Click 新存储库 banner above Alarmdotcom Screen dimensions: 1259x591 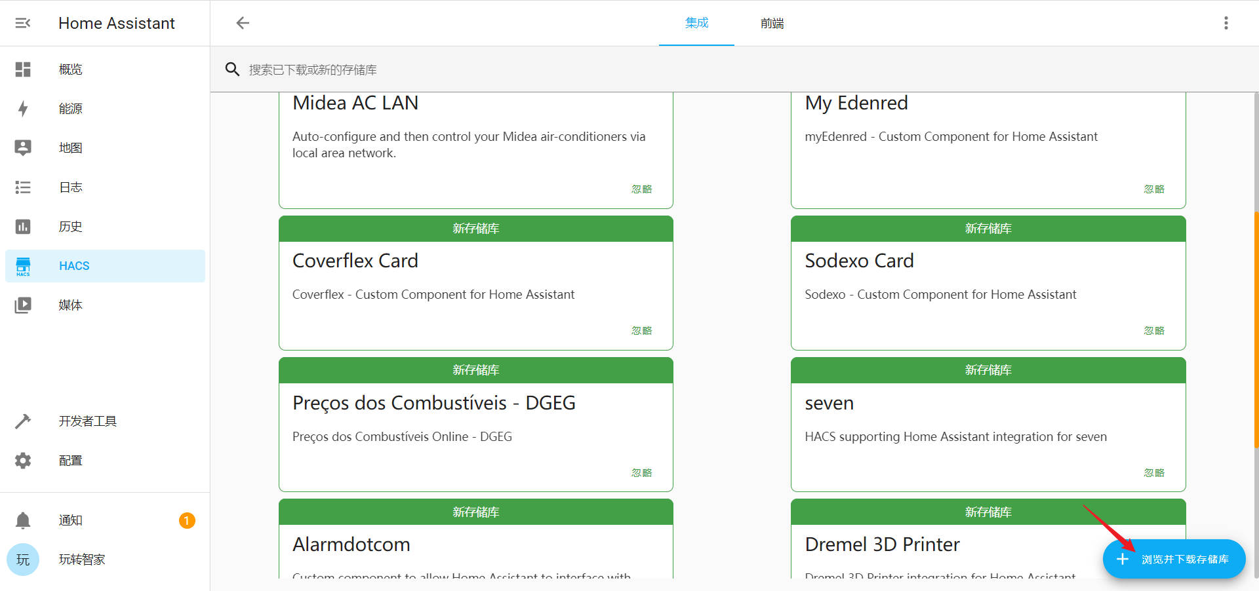tap(475, 512)
